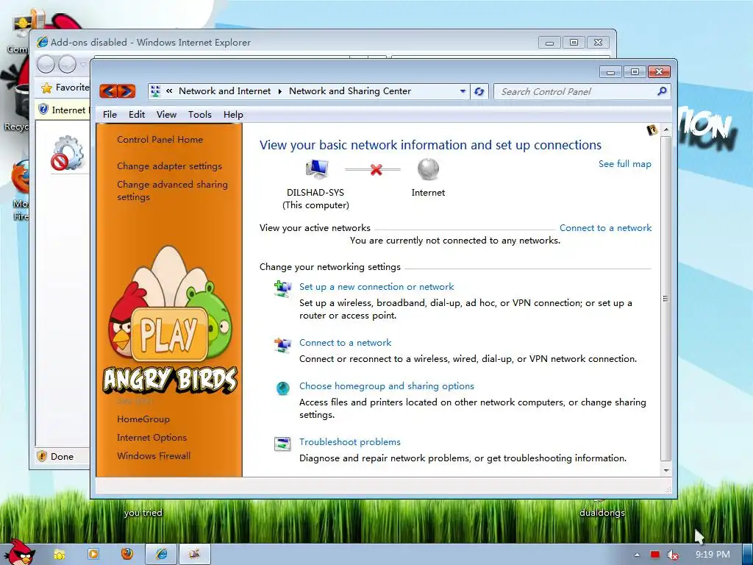Launch Windows Media Player from taskbar

point(93,554)
